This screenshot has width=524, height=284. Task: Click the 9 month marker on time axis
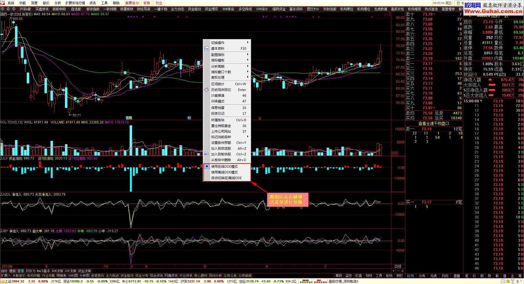tap(46, 266)
